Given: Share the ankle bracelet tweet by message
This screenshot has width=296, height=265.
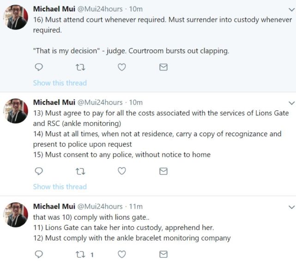Looking at the screenshot, I should pyautogui.click(x=163, y=254).
